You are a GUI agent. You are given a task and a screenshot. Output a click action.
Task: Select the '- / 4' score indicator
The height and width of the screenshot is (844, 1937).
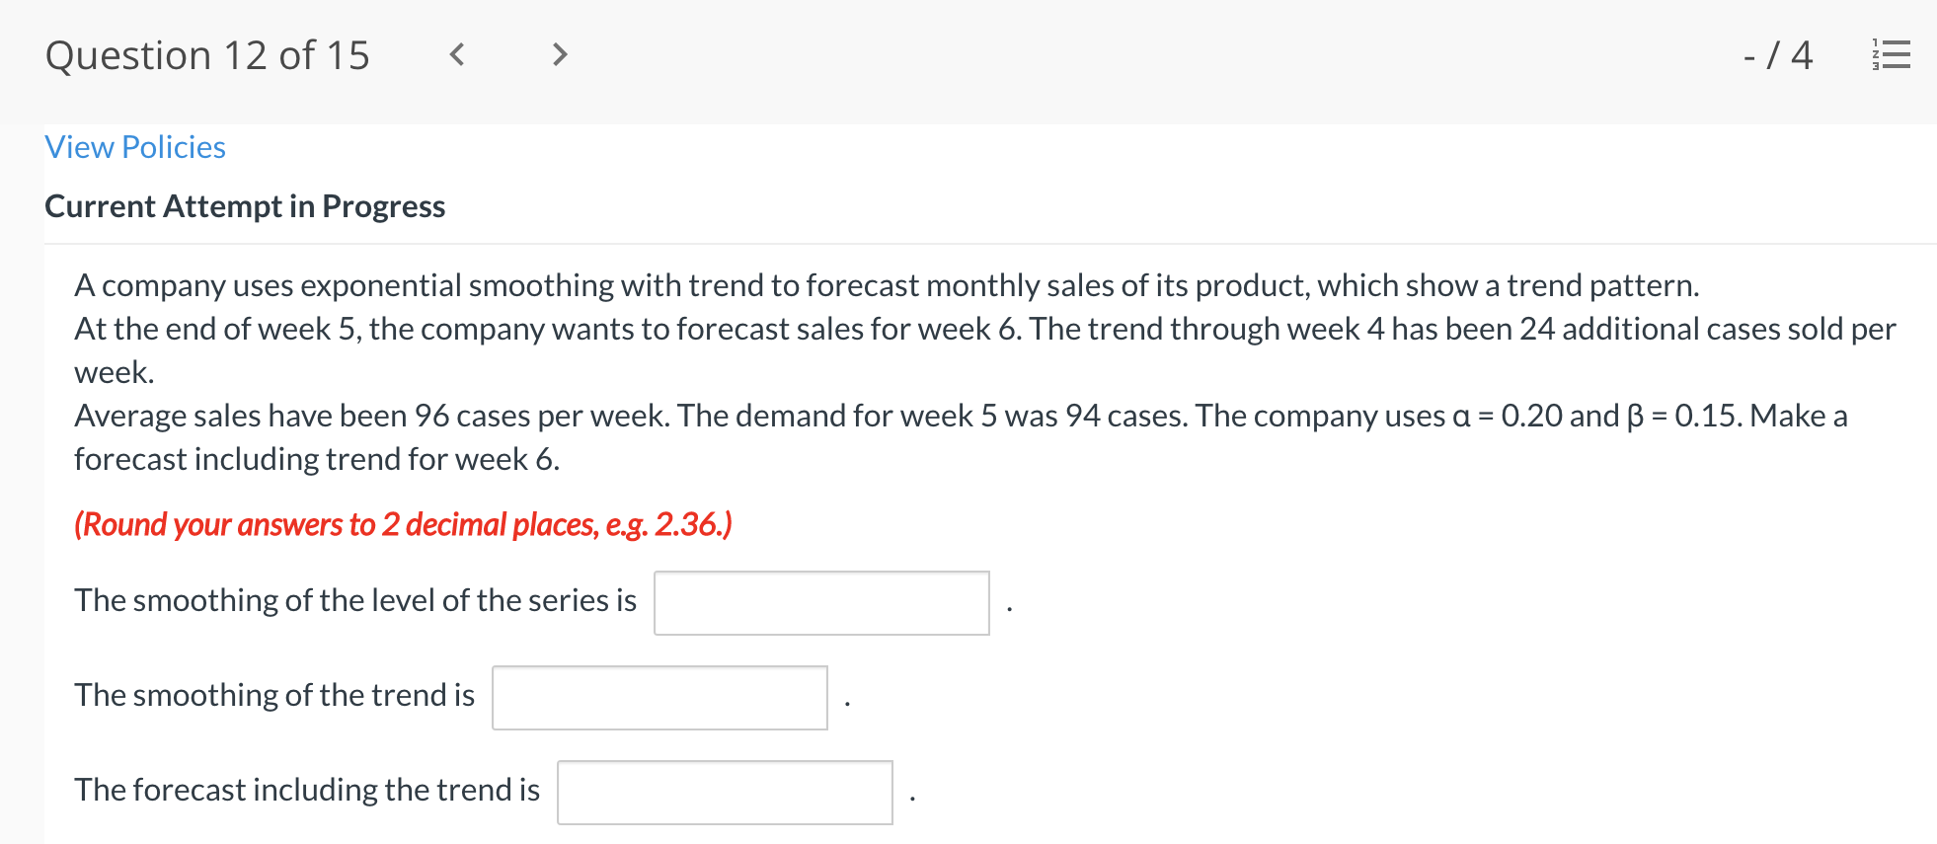[x=1775, y=56]
